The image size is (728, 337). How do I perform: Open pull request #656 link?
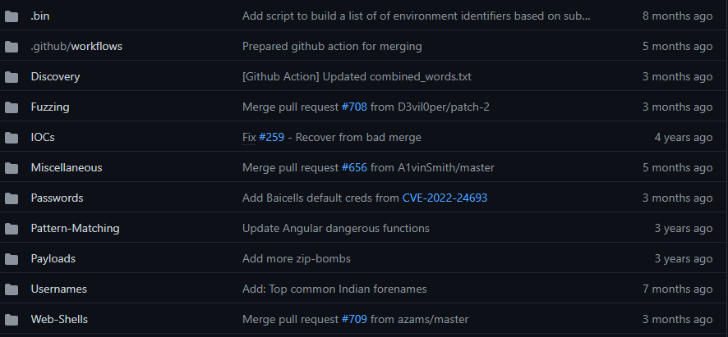point(354,167)
